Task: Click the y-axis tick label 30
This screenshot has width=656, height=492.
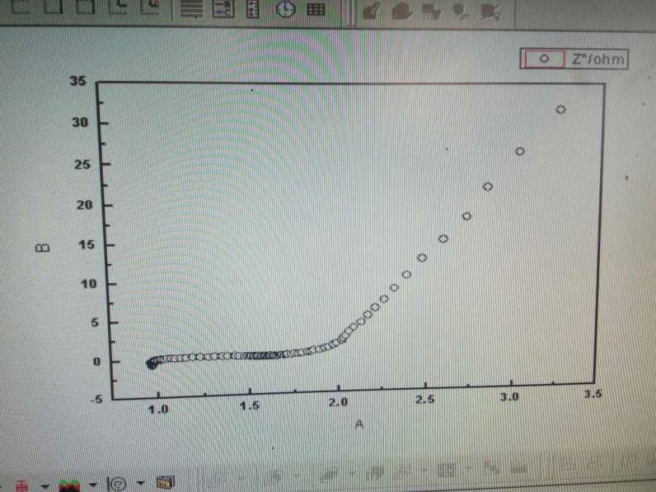Action: [x=80, y=122]
